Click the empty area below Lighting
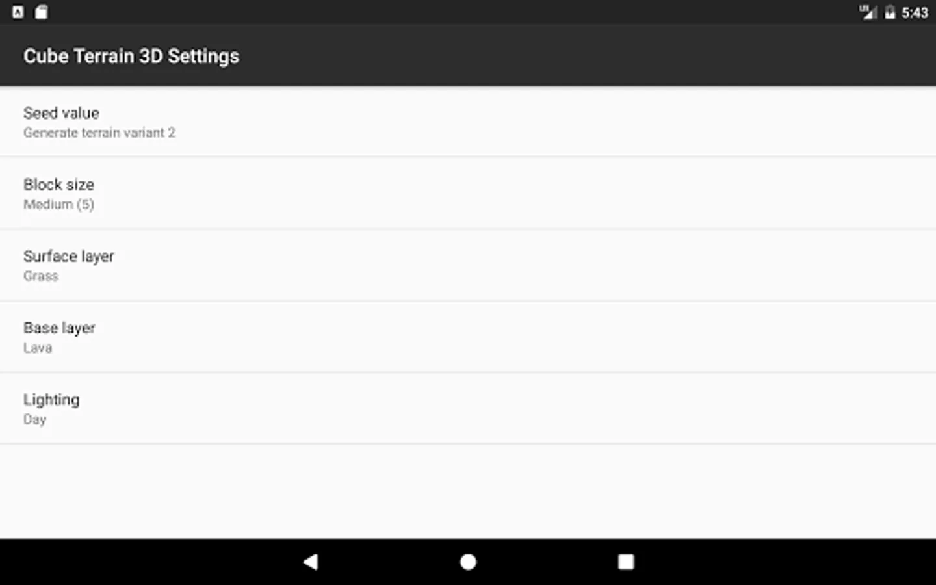Viewport: 936px width, 585px height. 468,491
